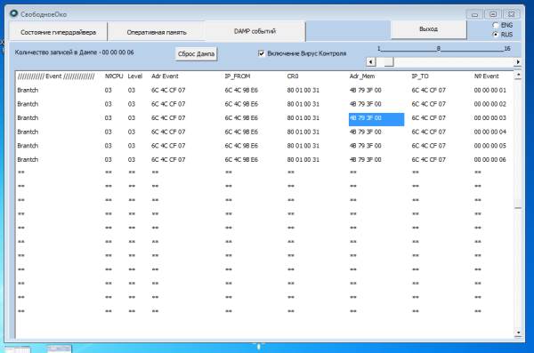Image resolution: width=534 pixels, height=353 pixels.
Task: Click Adr_Mem value in event 00 00 00 01 row
Action: point(366,90)
